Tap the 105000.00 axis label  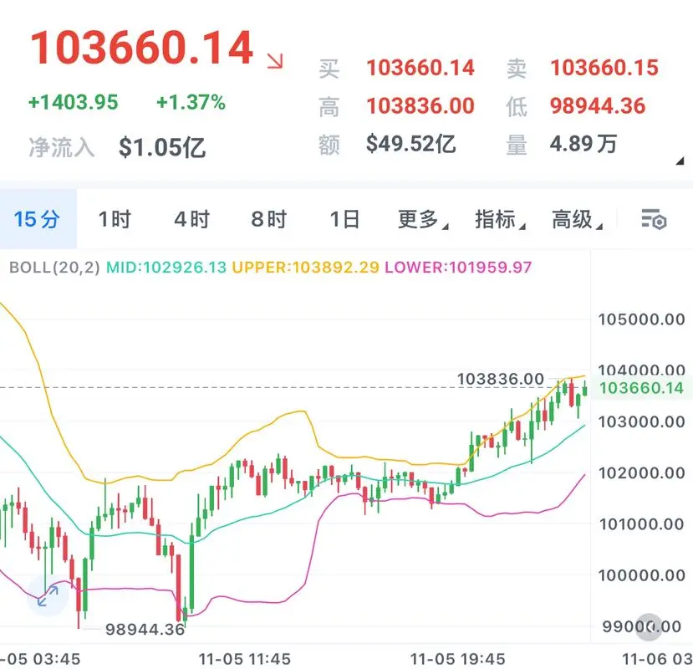[x=641, y=319]
